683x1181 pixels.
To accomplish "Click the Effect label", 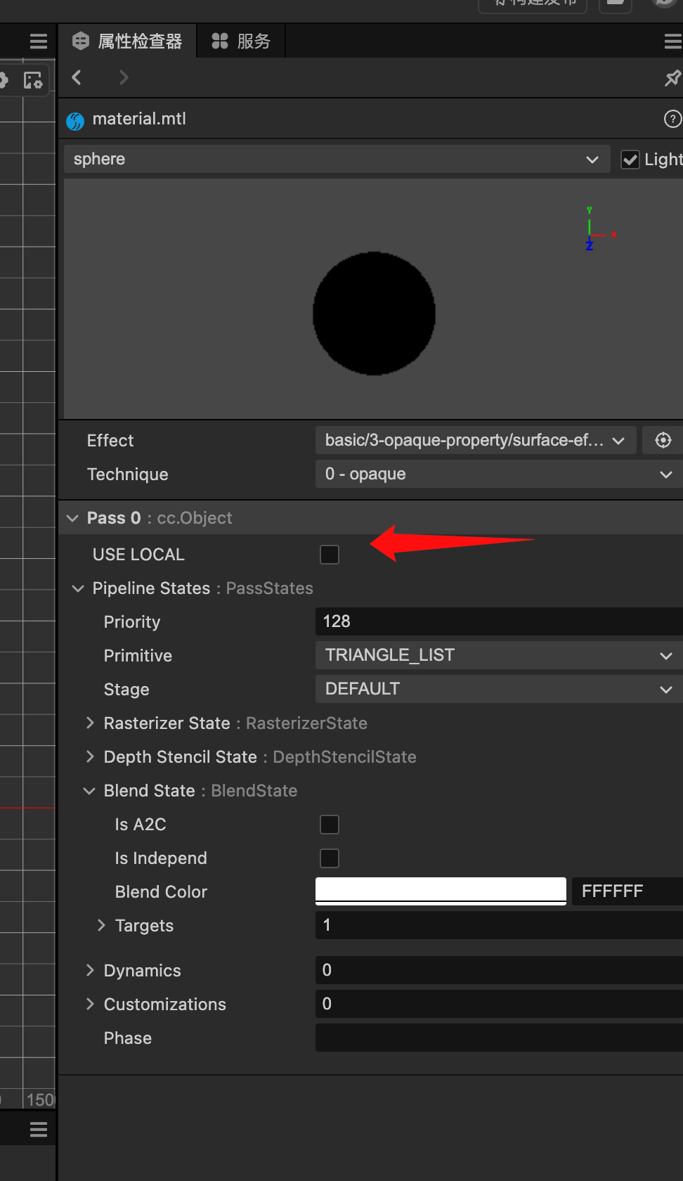I will [x=110, y=441].
